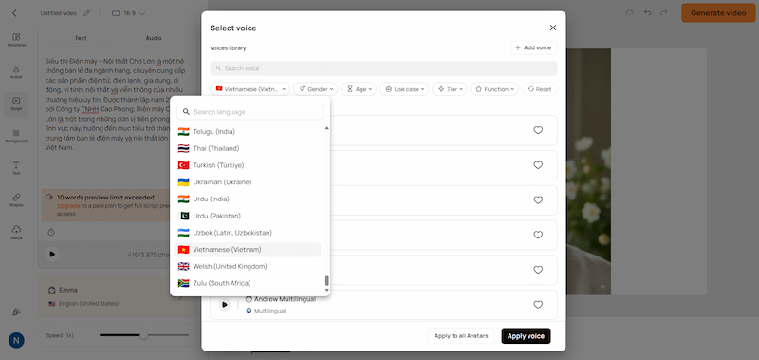Open the Function filter dropdown

(494, 89)
